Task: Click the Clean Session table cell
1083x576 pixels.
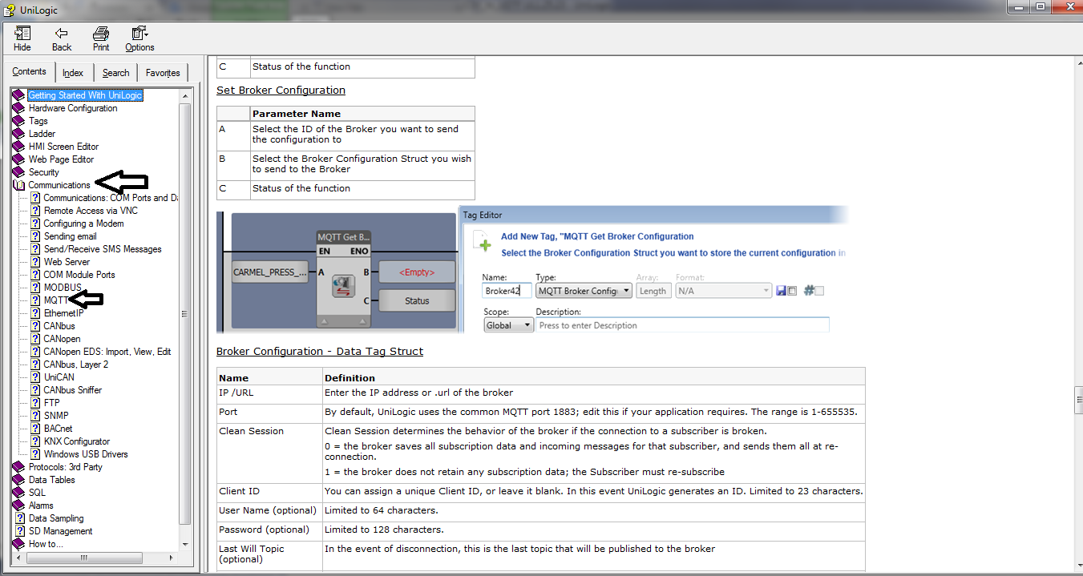Action: pyautogui.click(x=269, y=453)
